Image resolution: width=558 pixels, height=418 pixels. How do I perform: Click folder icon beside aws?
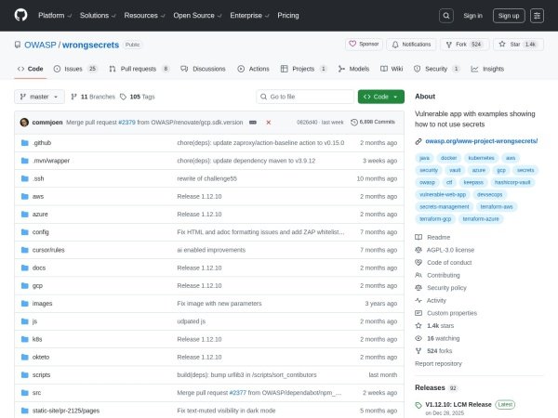tap(24, 196)
